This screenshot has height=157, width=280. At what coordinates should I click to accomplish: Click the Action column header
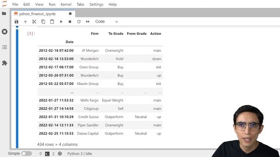[156, 34]
